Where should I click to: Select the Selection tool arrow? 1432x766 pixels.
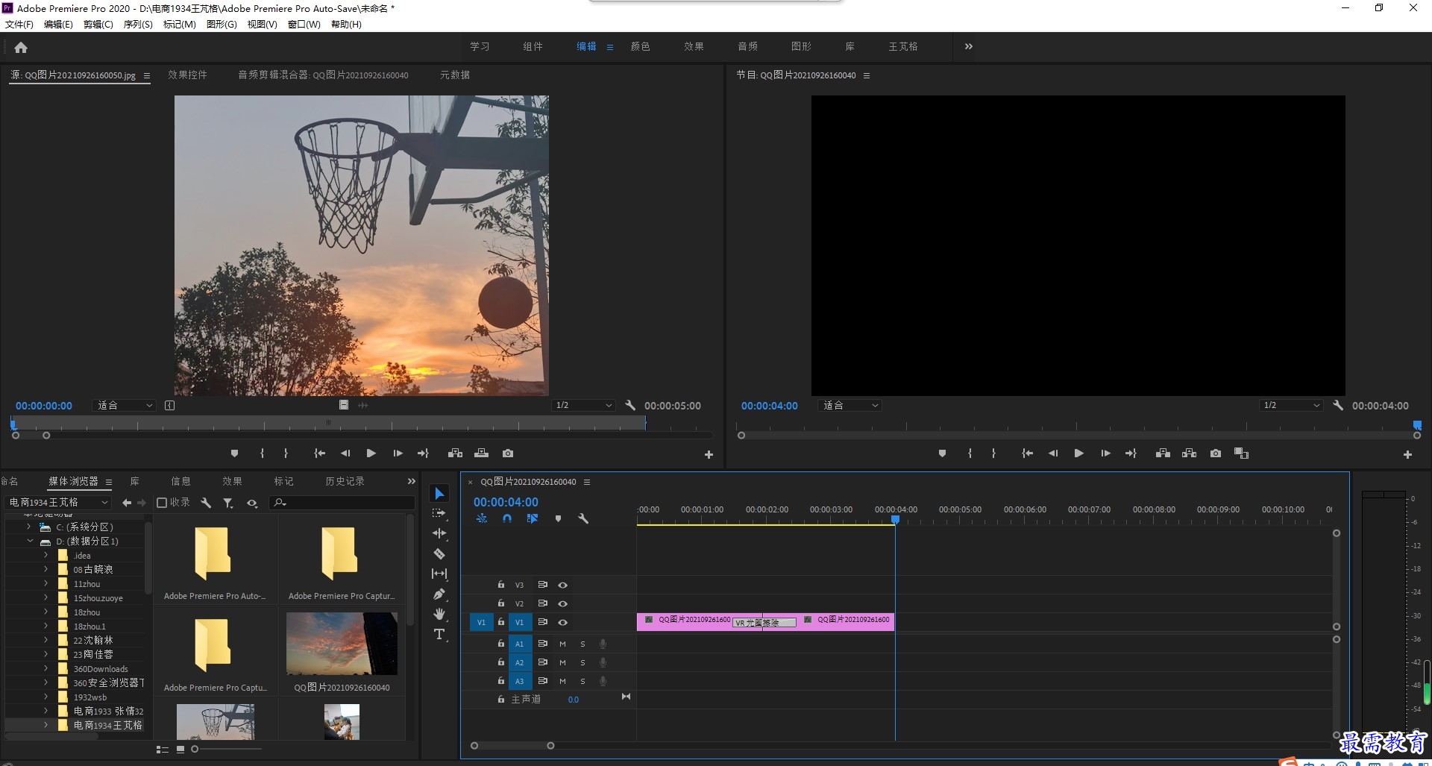[439, 494]
